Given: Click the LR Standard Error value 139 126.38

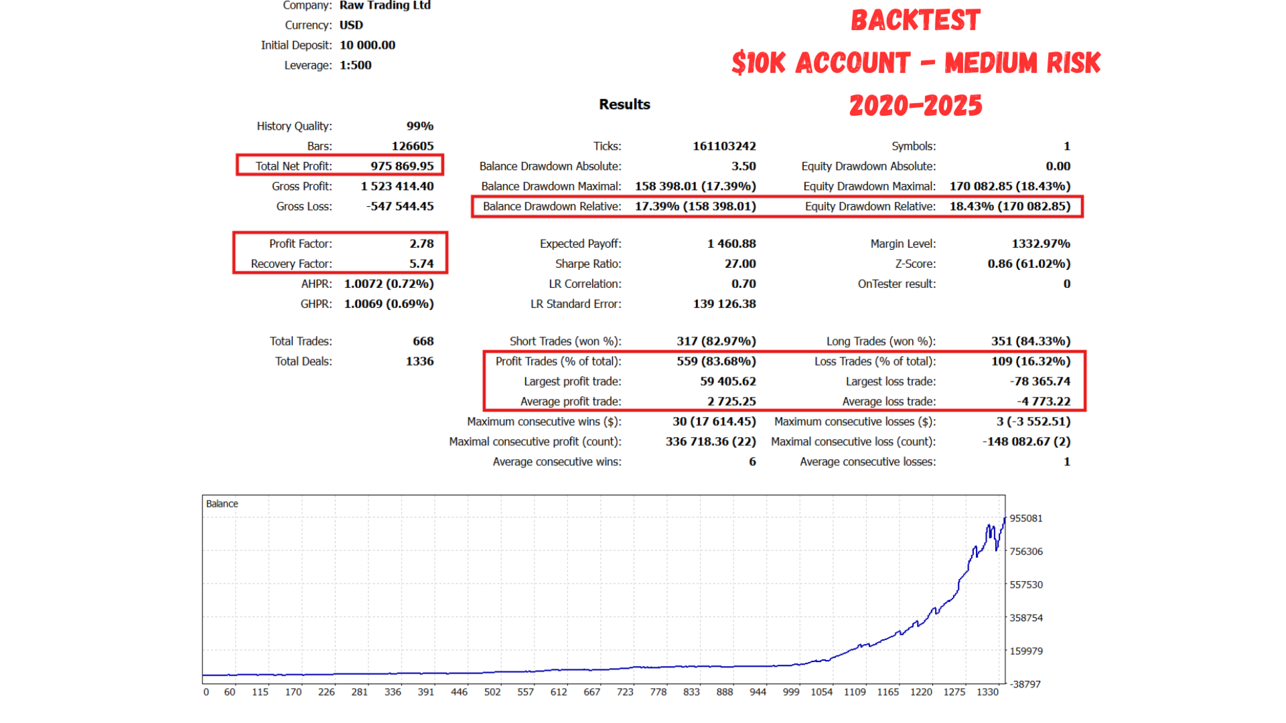Looking at the screenshot, I should (x=725, y=304).
